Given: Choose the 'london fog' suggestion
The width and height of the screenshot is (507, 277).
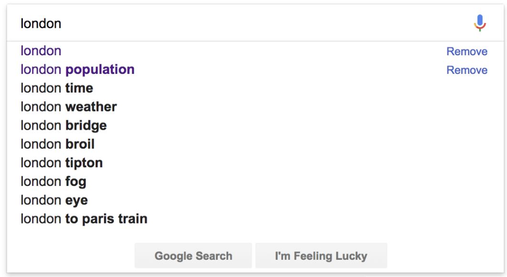Looking at the screenshot, I should tap(53, 181).
